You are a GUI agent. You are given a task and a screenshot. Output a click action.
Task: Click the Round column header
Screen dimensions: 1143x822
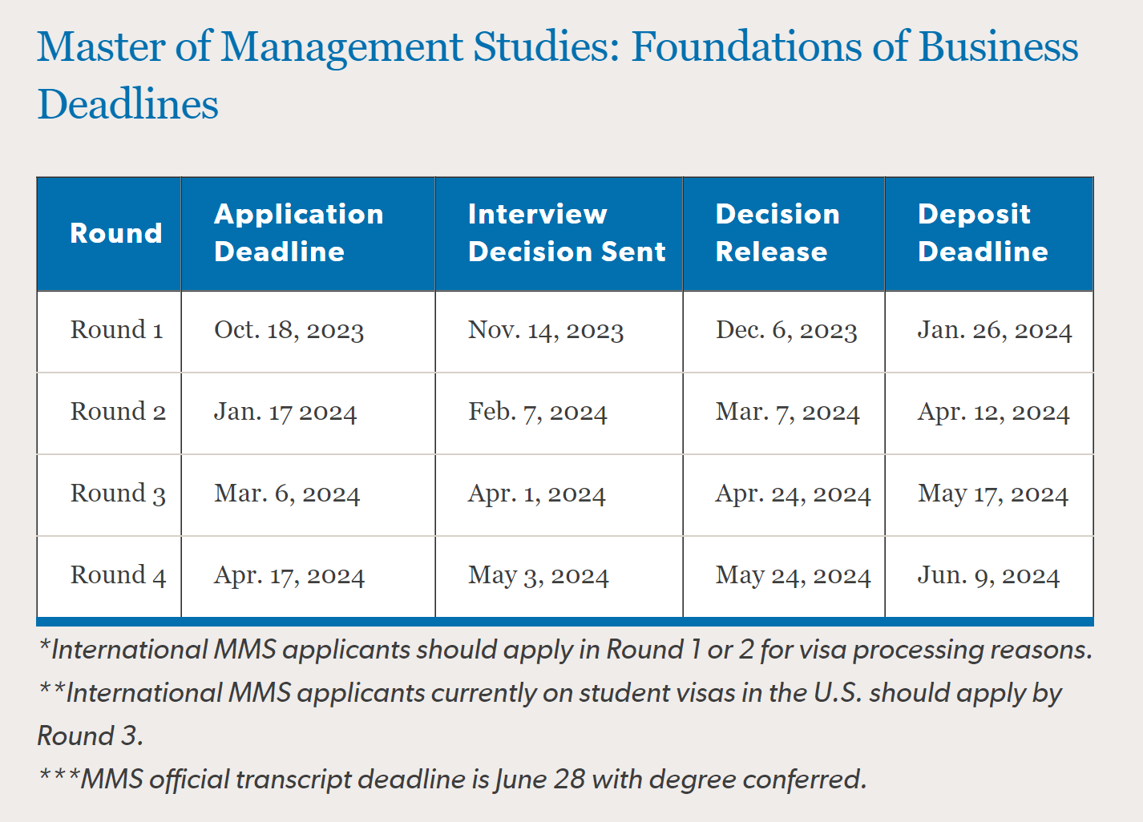click(116, 233)
